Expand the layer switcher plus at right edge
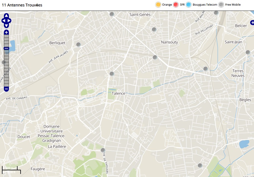This screenshot has width=254, height=177. click(x=252, y=22)
